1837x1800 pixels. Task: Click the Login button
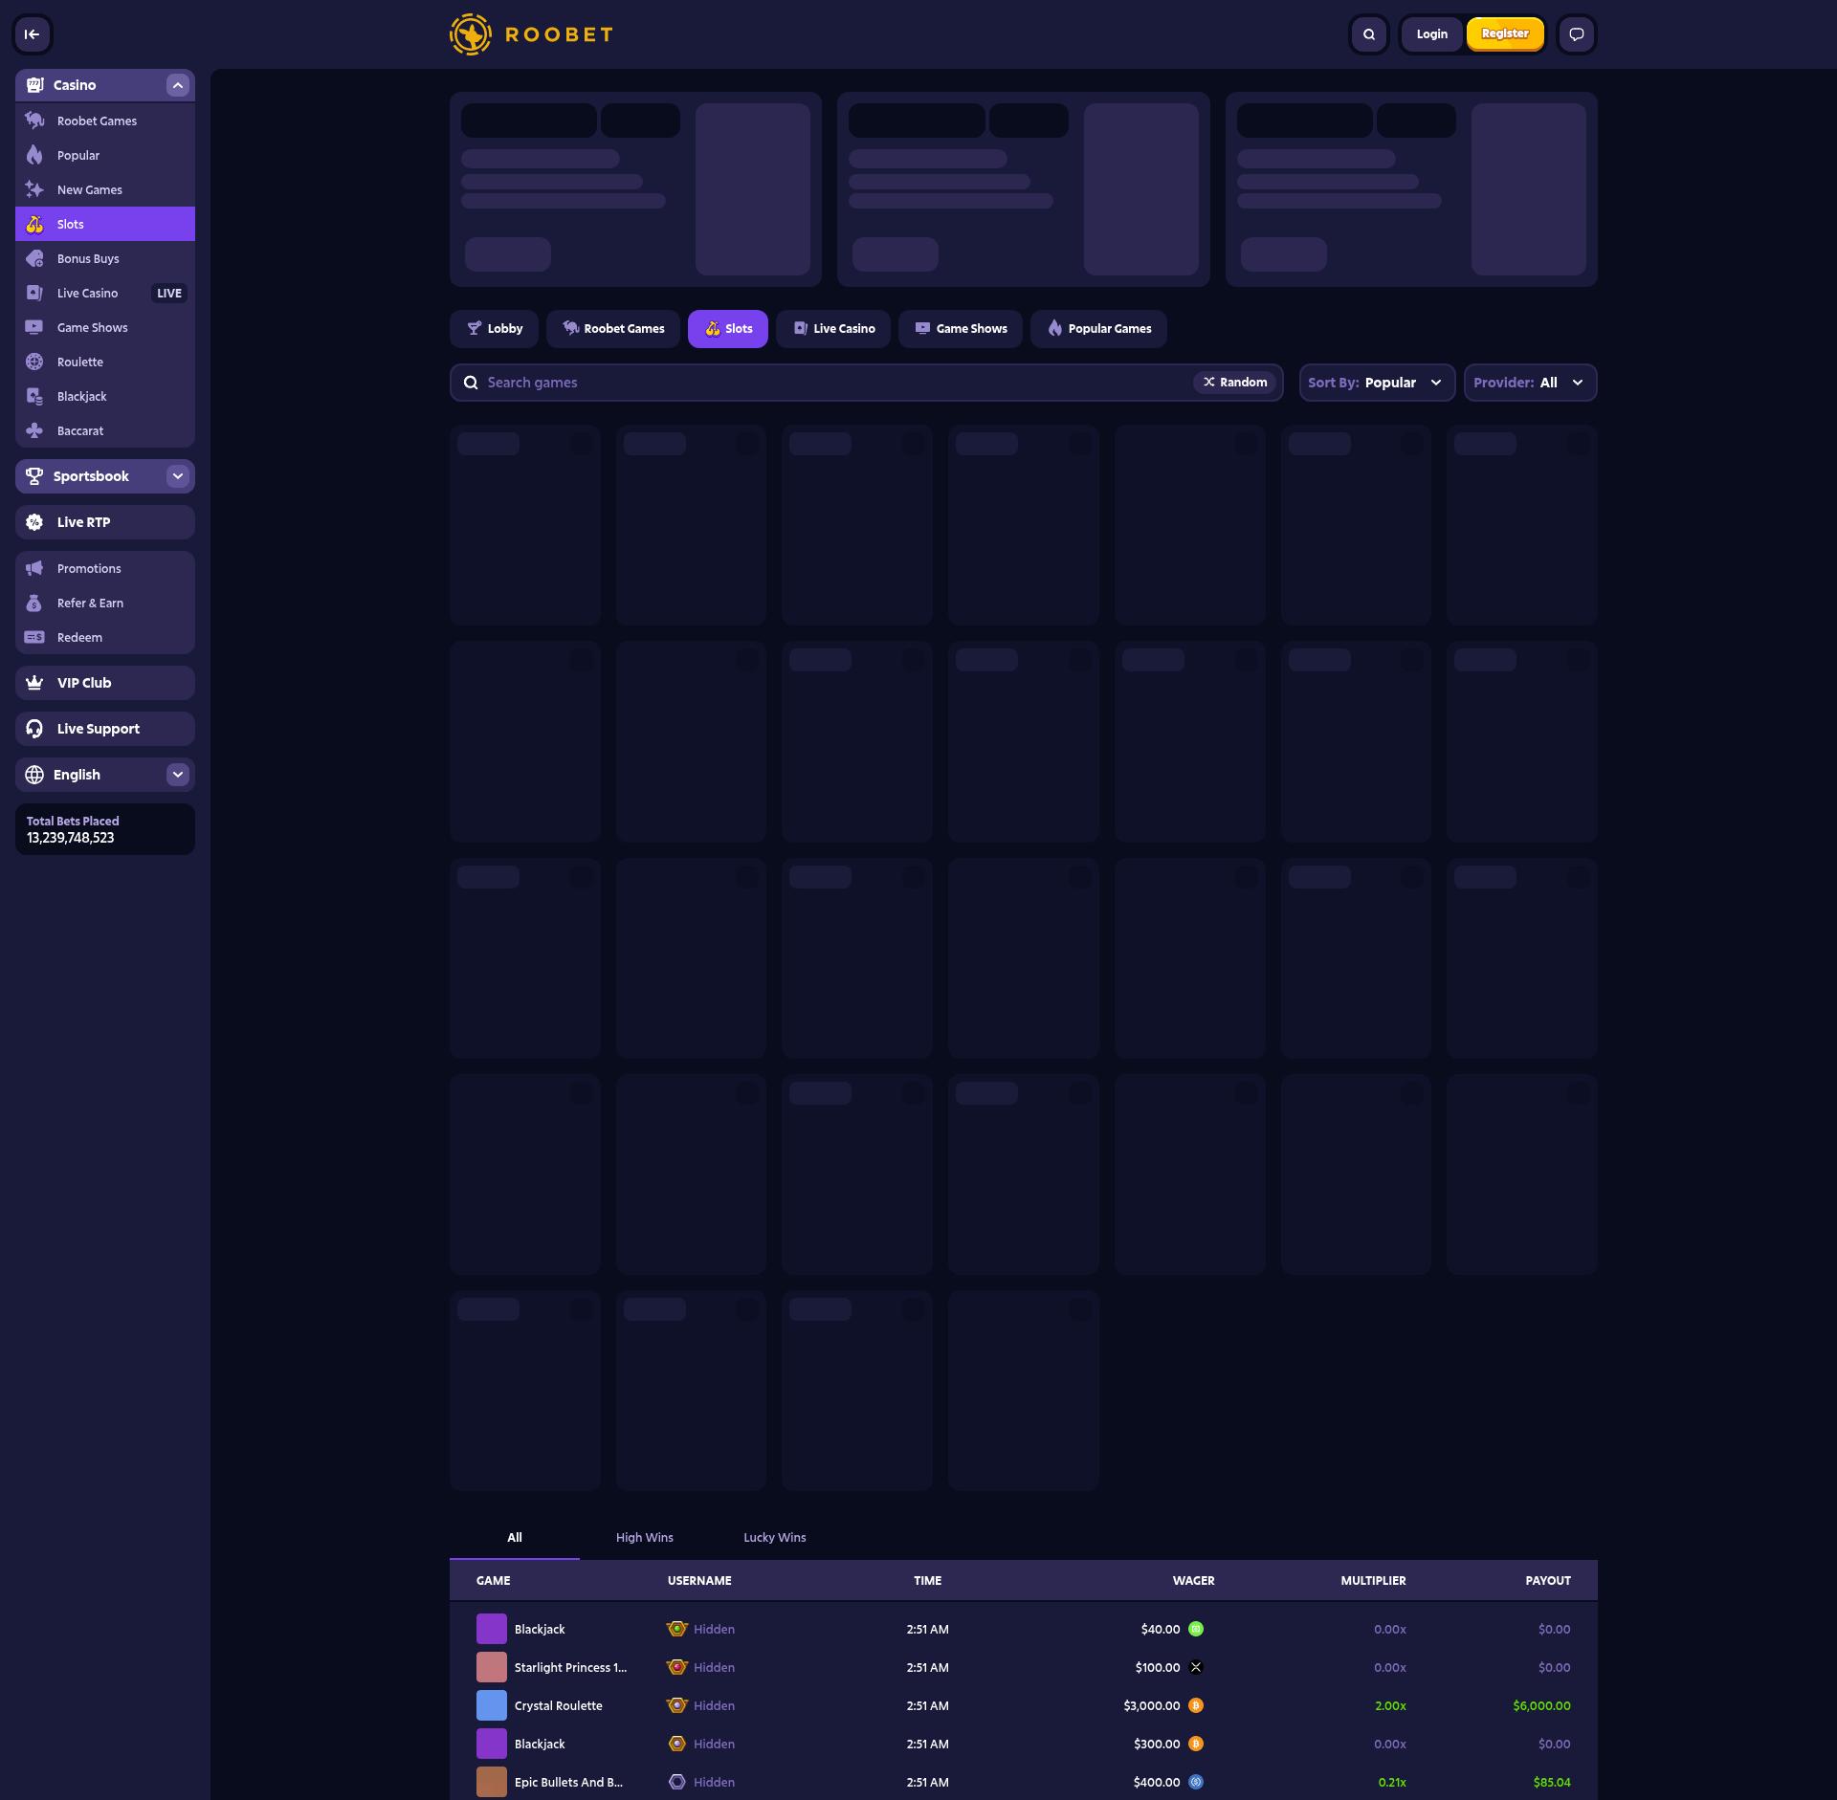click(x=1431, y=34)
